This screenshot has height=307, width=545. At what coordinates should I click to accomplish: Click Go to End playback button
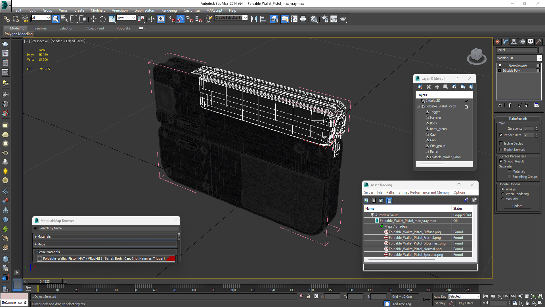coord(513,296)
